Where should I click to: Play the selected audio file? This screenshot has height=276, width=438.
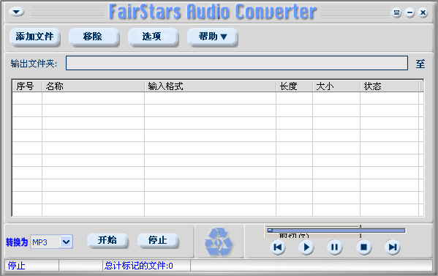pyautogui.click(x=306, y=247)
